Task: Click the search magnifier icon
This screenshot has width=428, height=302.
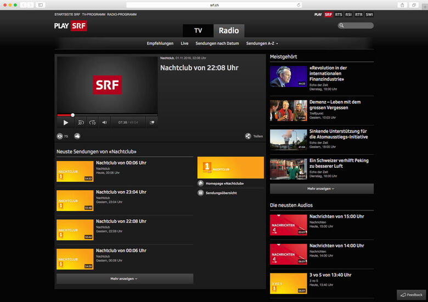Action: click(x=341, y=25)
